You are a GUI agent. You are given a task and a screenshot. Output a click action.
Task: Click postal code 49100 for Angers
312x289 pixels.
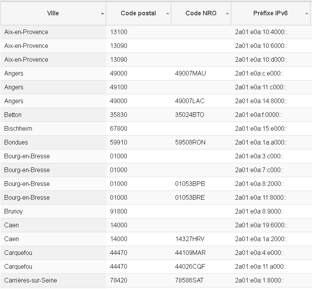[118, 87]
